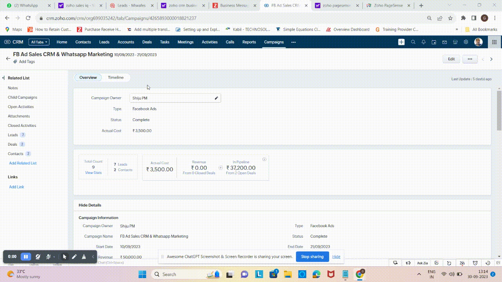
Task: Click the create new record plus icon
Action: [401, 42]
